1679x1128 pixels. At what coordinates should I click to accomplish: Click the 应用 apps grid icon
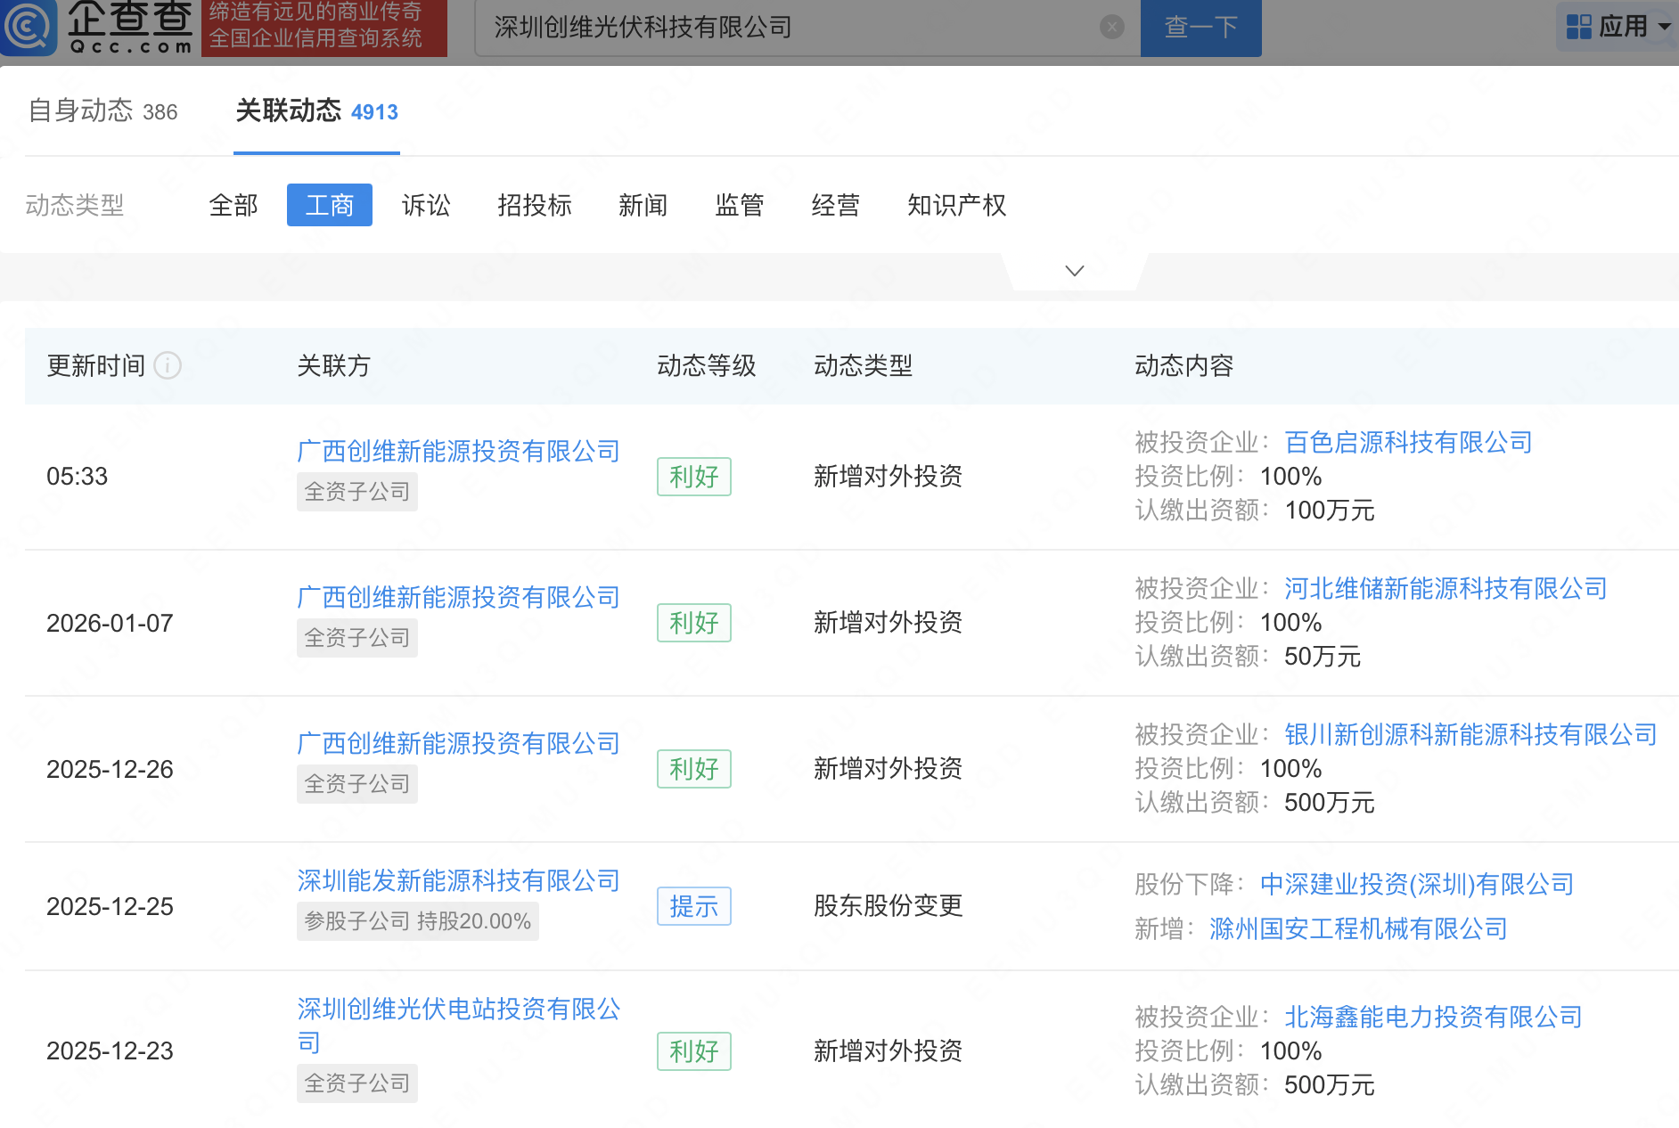click(x=1578, y=27)
